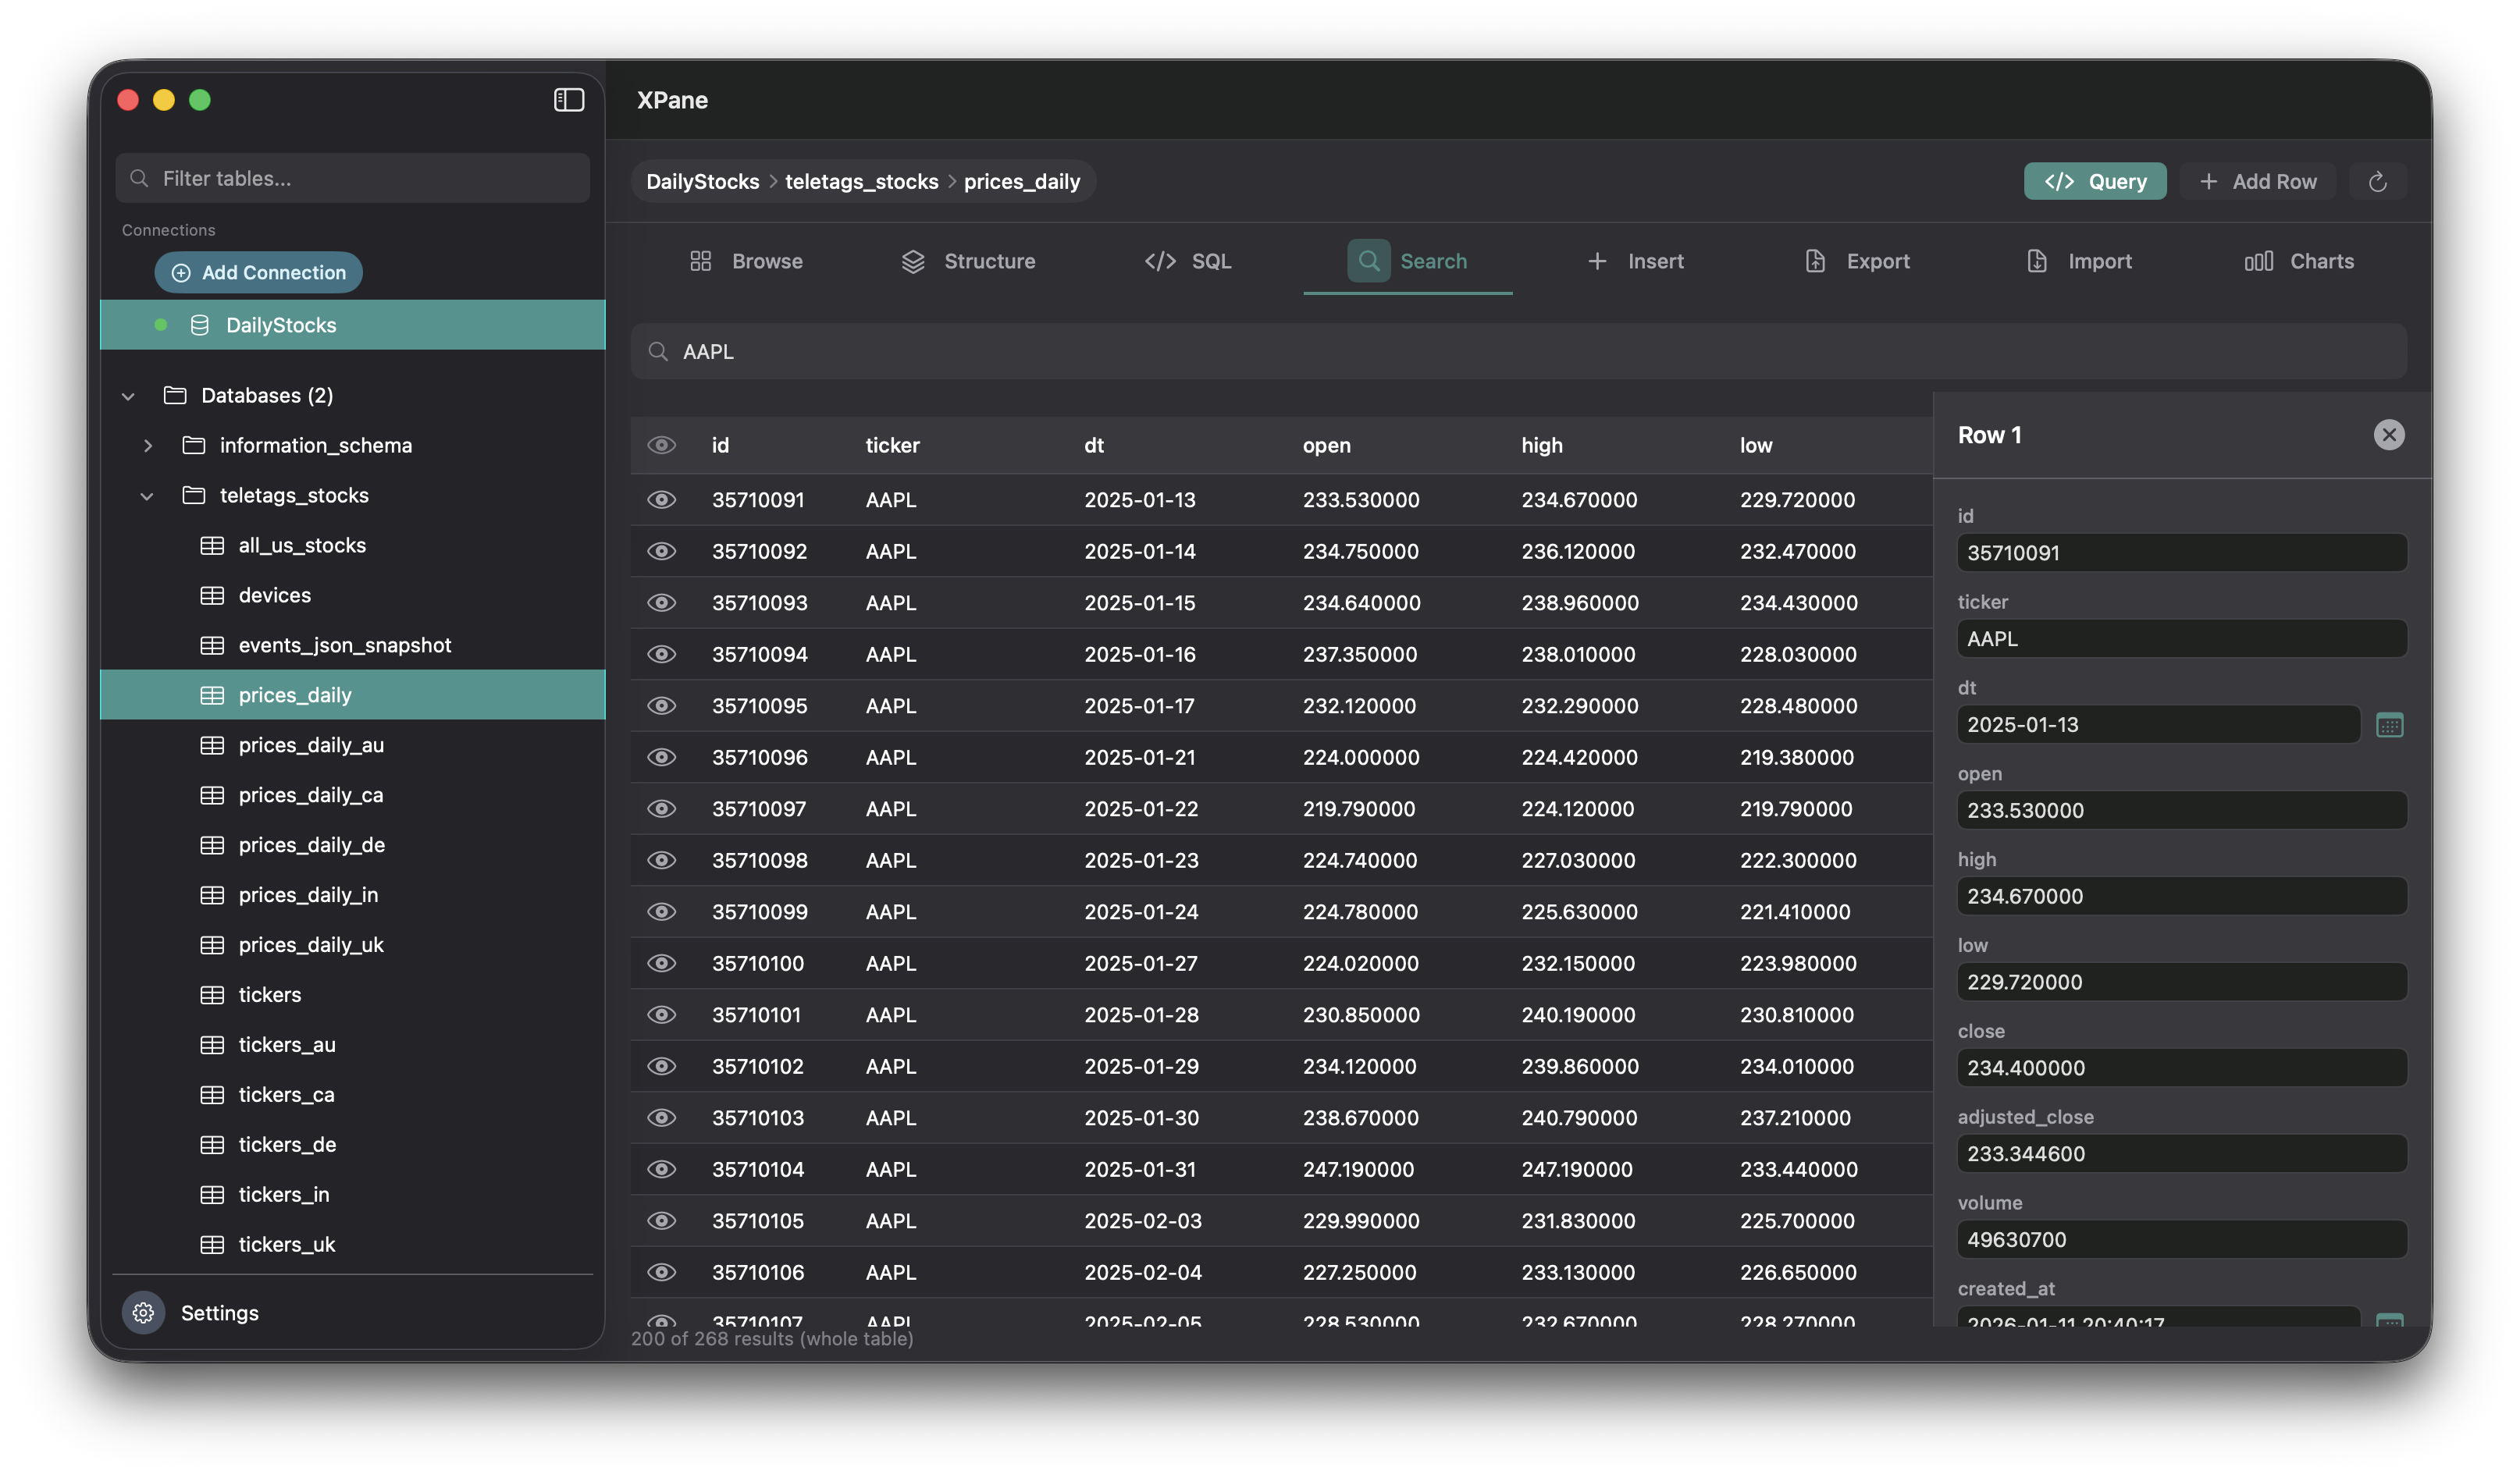Click the volume field showing 49630700
The image size is (2520, 1478).
tap(2181, 1239)
